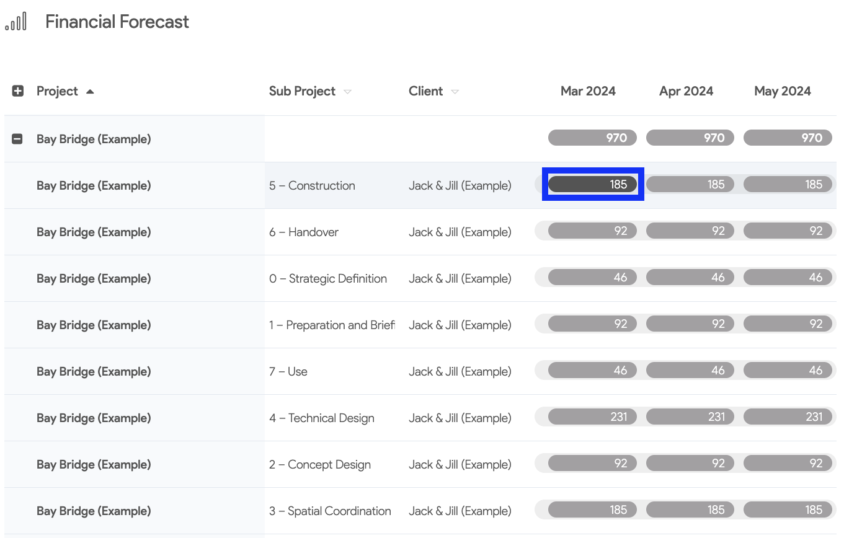Collapse the Bay Bridge (Example) group
The width and height of the screenshot is (862, 538).
click(18, 139)
